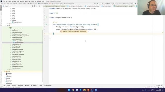Open the Terminal tool window button
This screenshot has height=92, width=165.
tap(34, 85)
